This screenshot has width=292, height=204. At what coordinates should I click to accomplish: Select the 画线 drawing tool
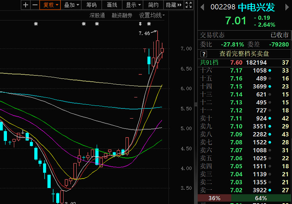tap(112, 5)
